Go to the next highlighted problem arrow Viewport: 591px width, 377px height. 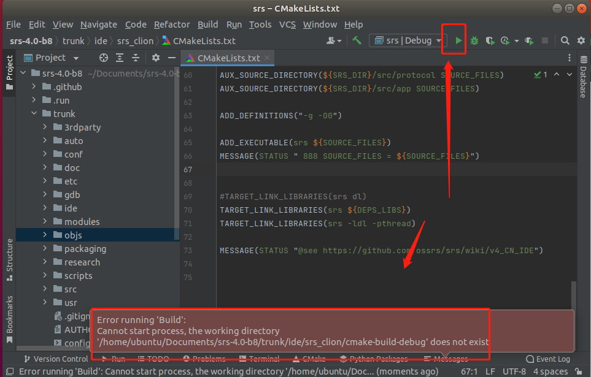(x=570, y=74)
